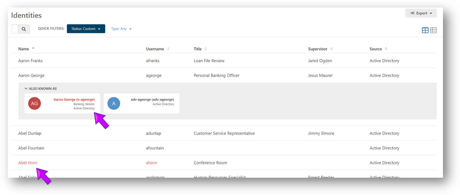This screenshot has height=195, width=460.
Task: Select the Aaron Franks row
Action: pos(30,61)
